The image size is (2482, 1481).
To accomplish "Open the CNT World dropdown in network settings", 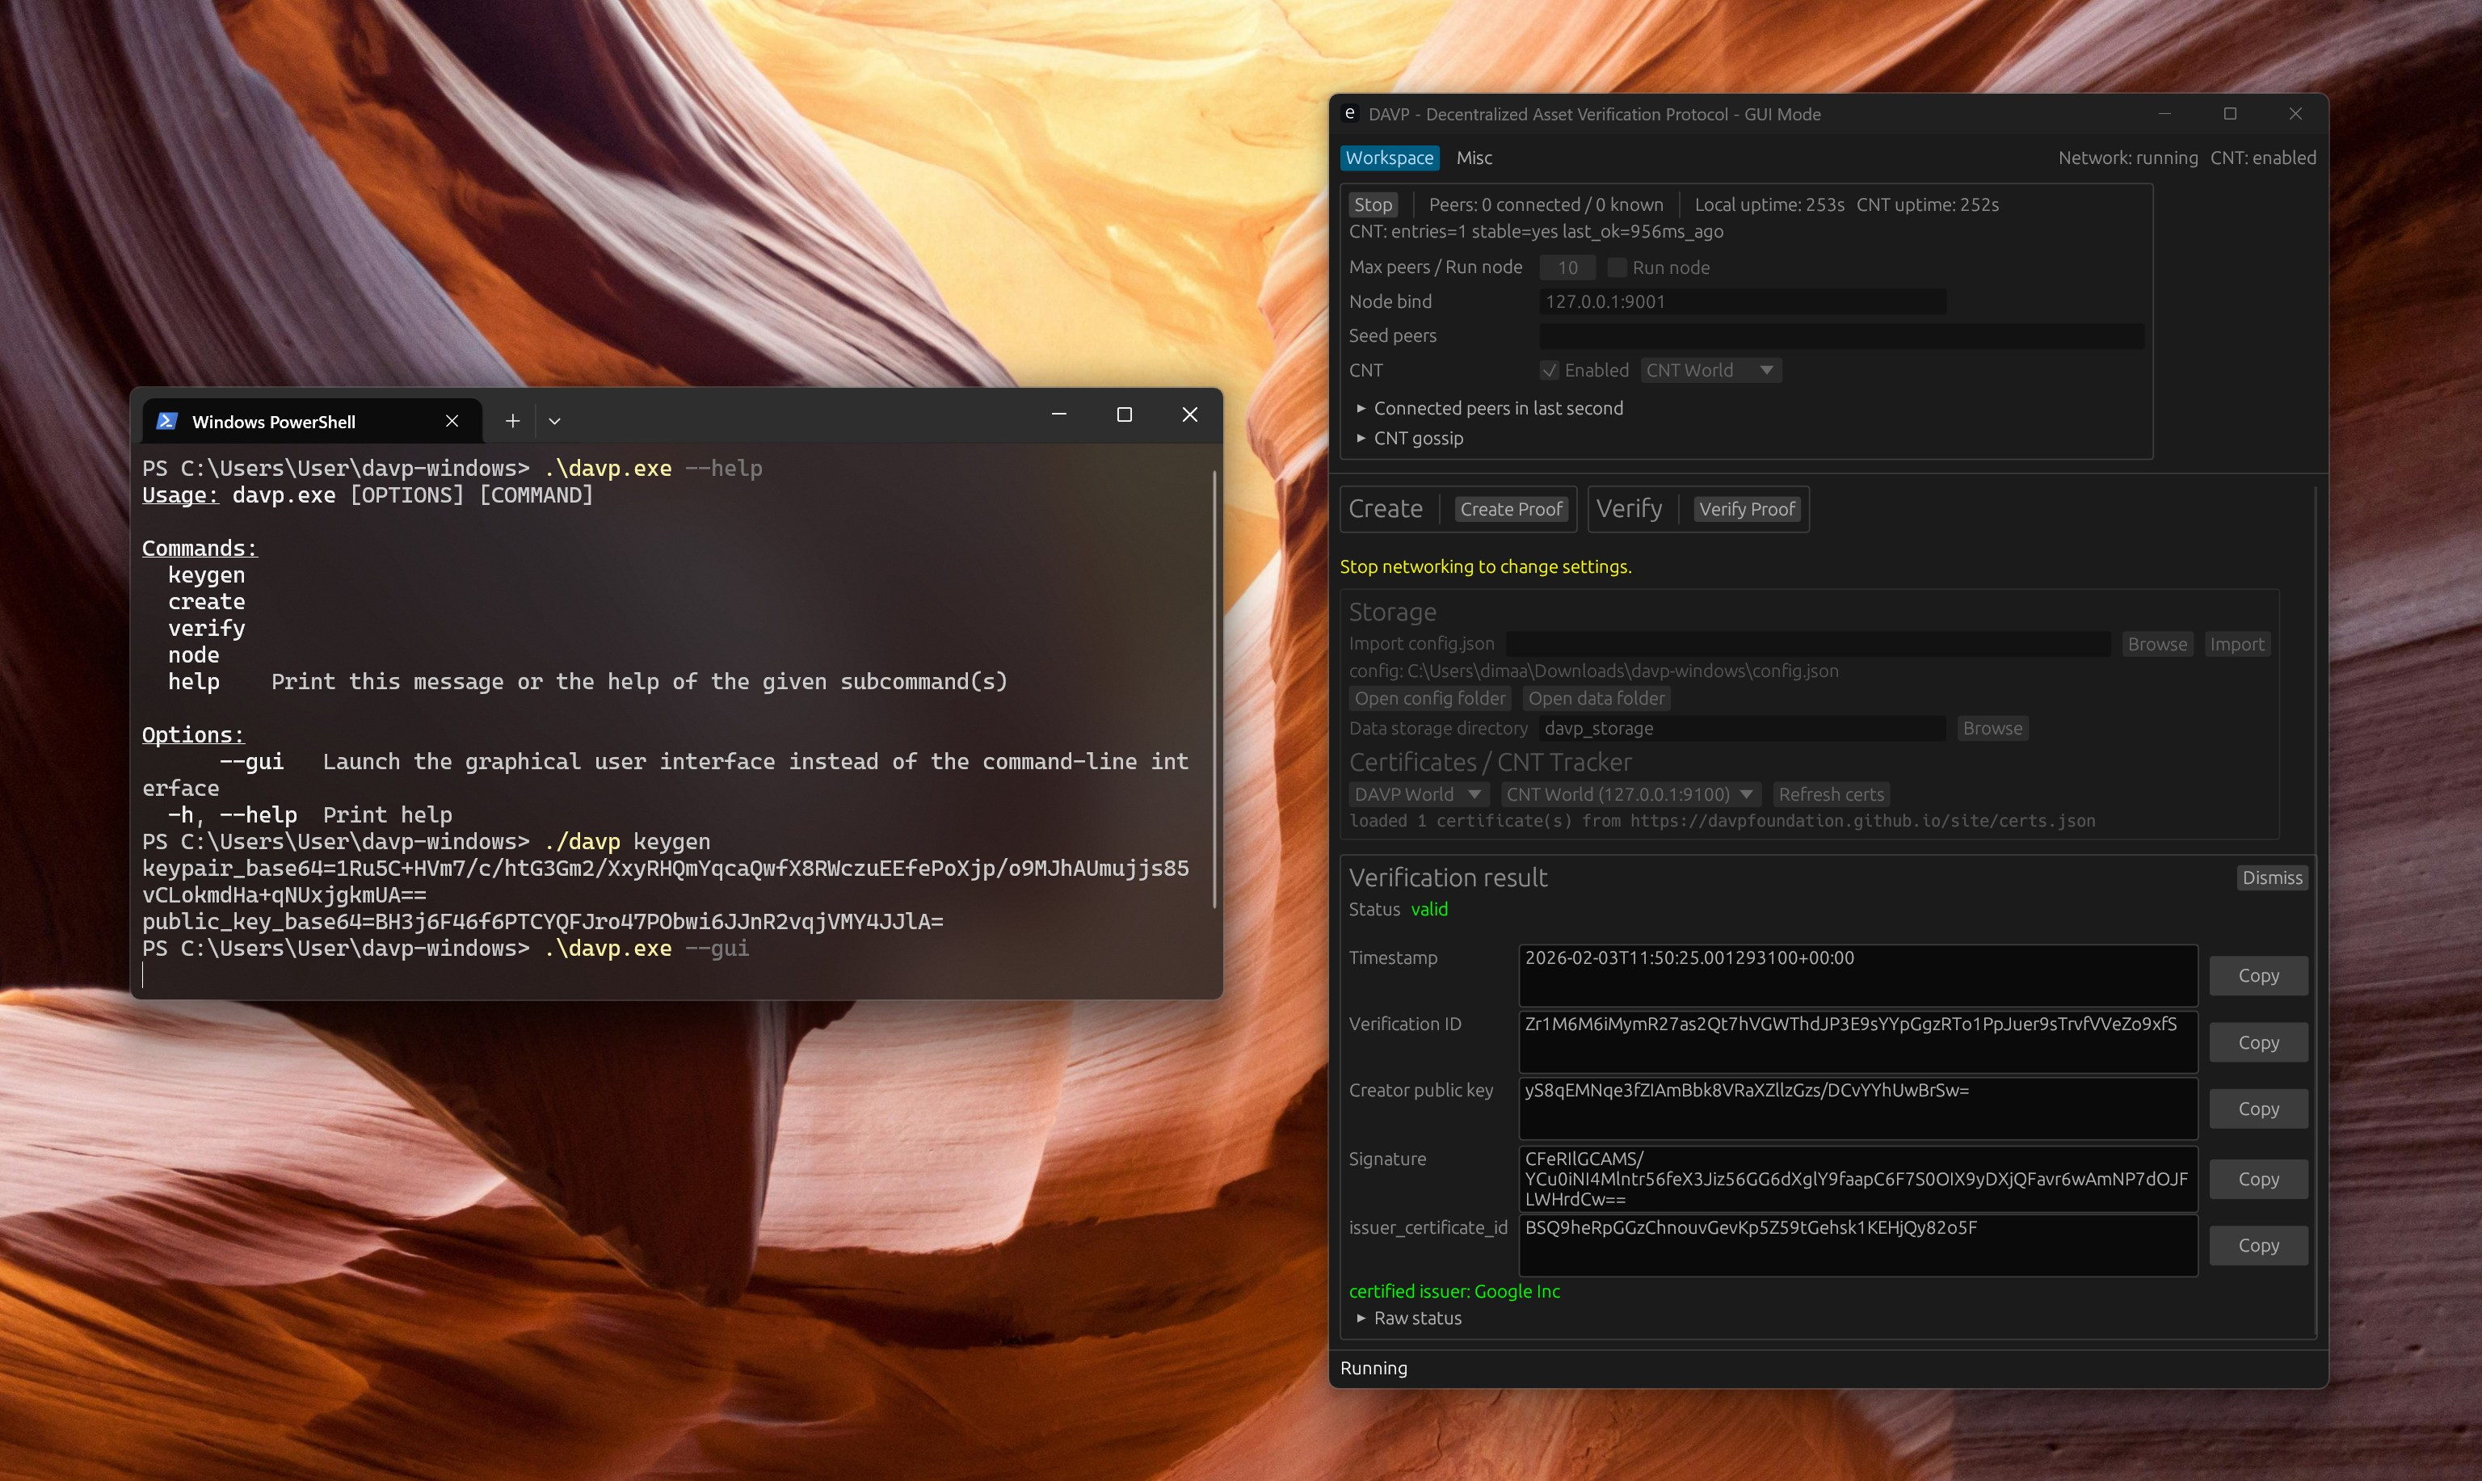I will (1710, 370).
